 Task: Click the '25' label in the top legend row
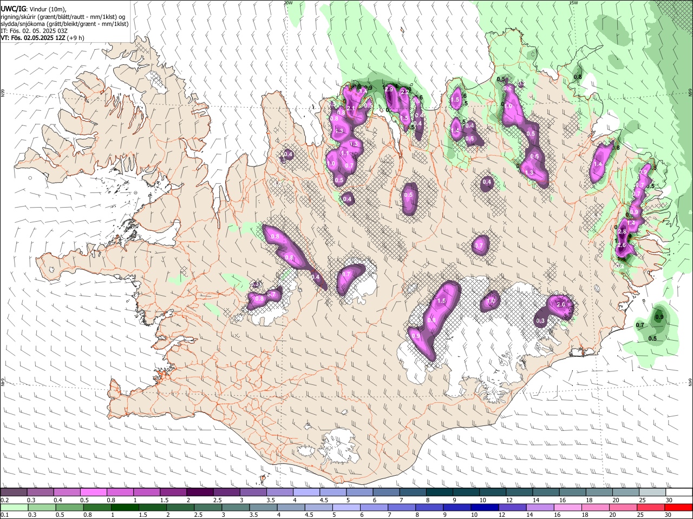click(642, 500)
